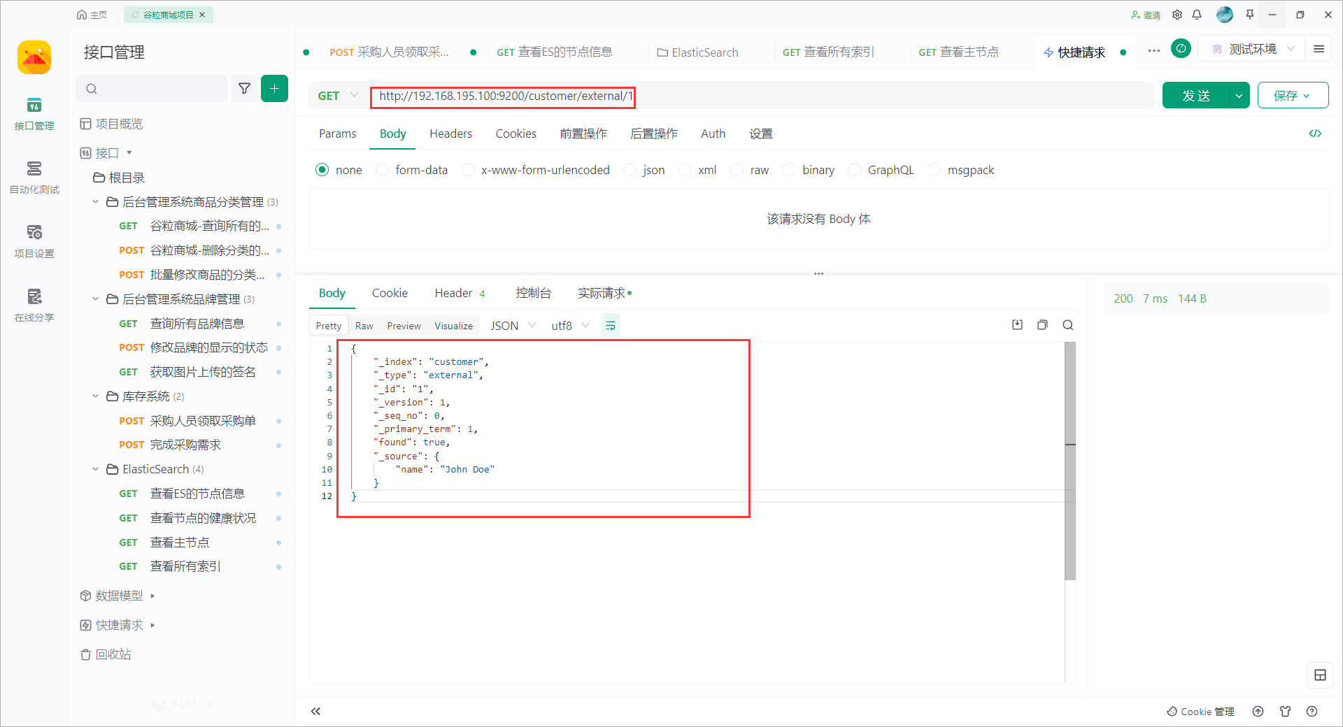Open the 控制台 response tab
Viewport: 1343px width, 727px height.
coord(533,293)
